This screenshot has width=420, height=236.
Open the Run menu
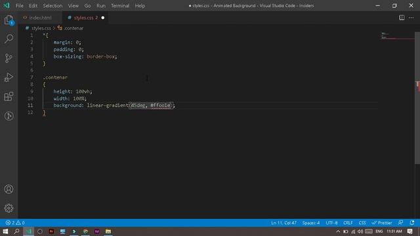[101, 6]
